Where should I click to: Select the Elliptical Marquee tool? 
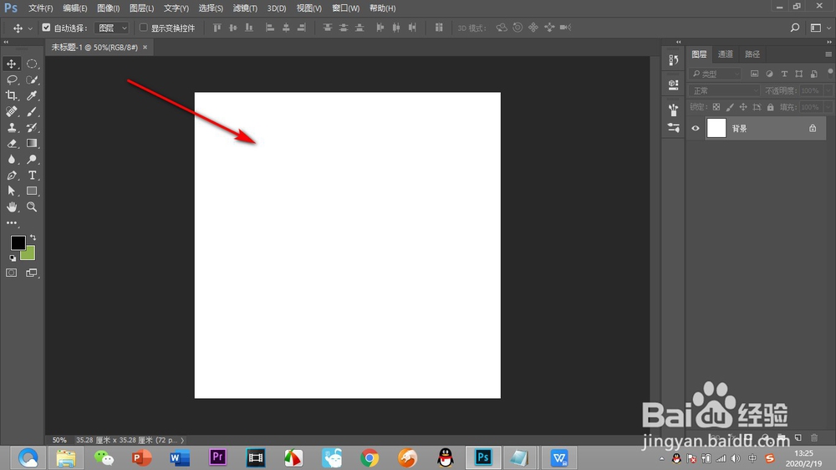(32, 64)
